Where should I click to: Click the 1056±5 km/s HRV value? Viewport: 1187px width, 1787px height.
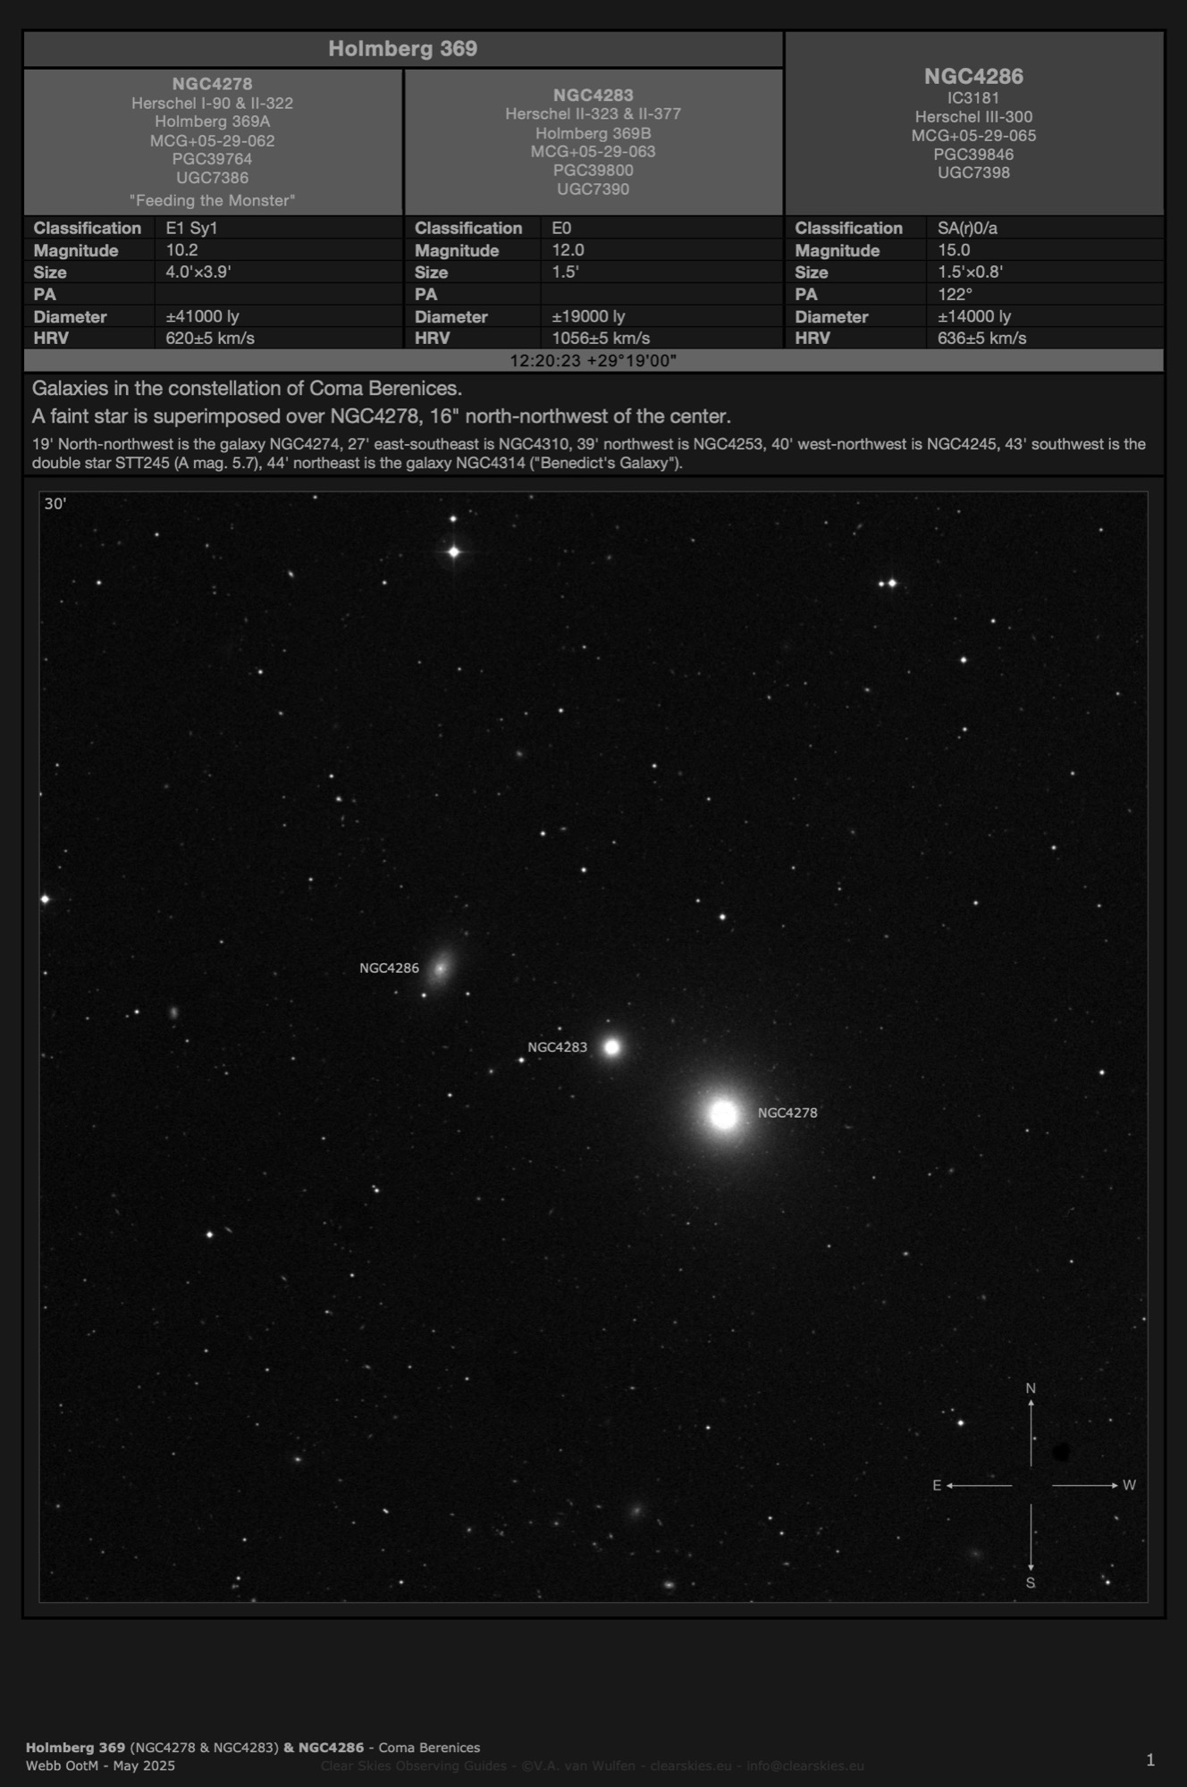click(x=601, y=338)
